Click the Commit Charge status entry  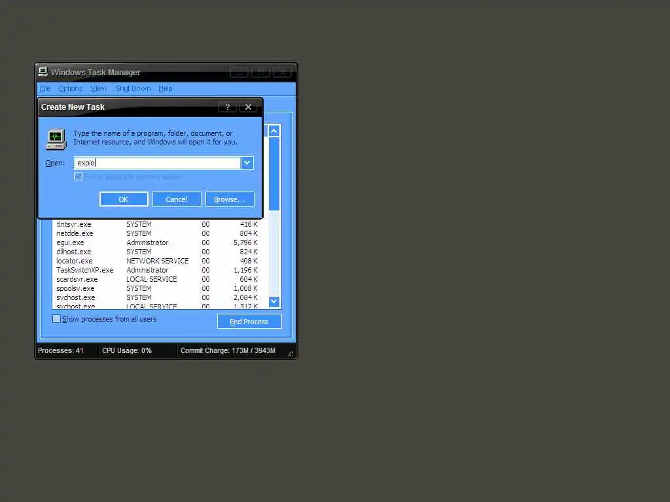228,350
